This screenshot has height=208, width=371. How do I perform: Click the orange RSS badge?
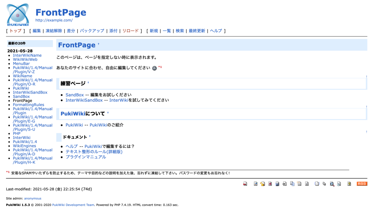(x=362, y=184)
